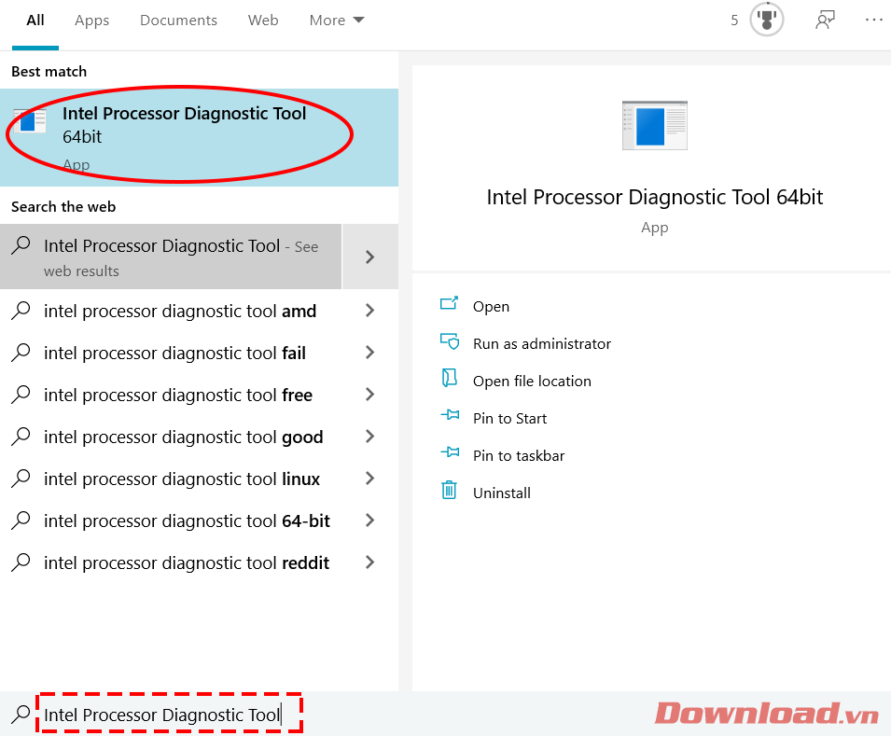Image resolution: width=891 pixels, height=736 pixels.
Task: Expand arrow for the "diagnostic tool reddit" suggestion
Action: click(370, 562)
